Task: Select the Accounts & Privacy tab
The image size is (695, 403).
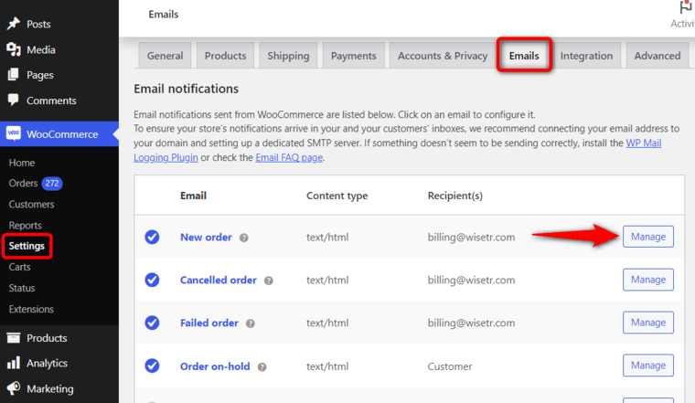Action: (x=443, y=56)
